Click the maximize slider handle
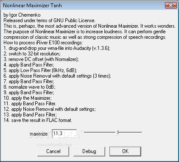Image resolution: width=179 pixels, height=162 pixels. [x=117, y=133]
